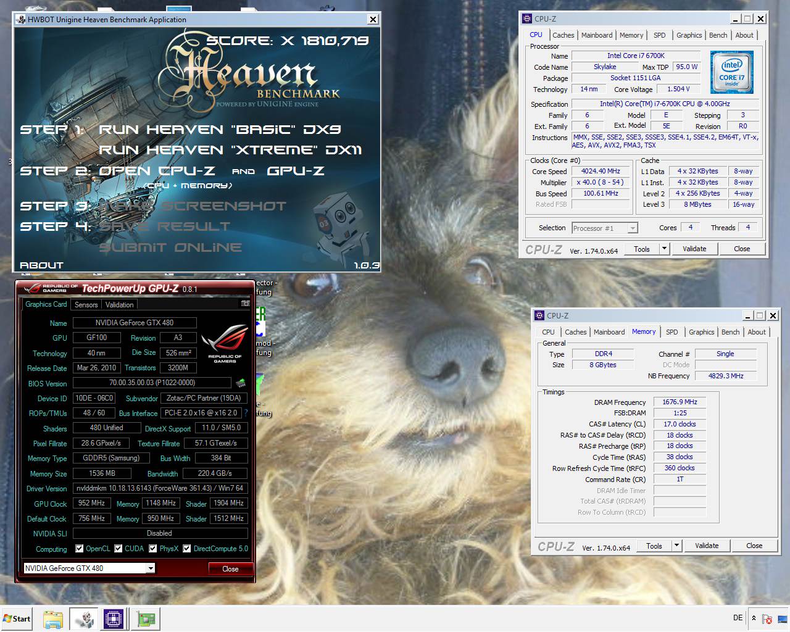Open Bench tab in lower CPU-Z window
Image resolution: width=790 pixels, height=632 pixels.
(730, 332)
